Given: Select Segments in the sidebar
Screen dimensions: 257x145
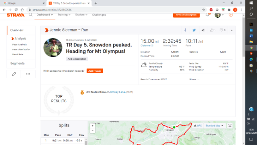Looking at the screenshot, I should pos(17,64).
